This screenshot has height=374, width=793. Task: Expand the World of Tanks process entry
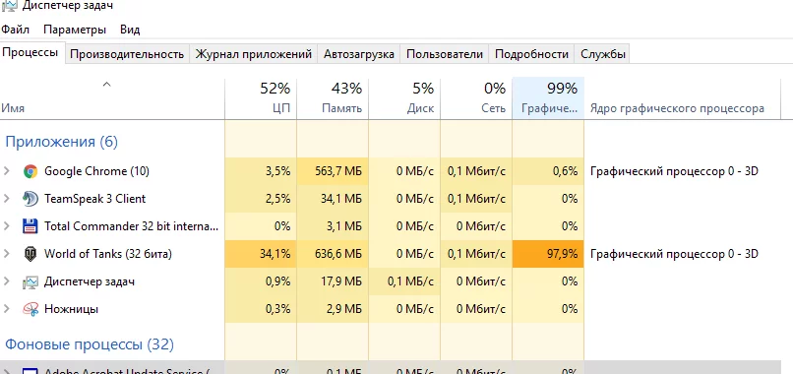[x=7, y=254]
